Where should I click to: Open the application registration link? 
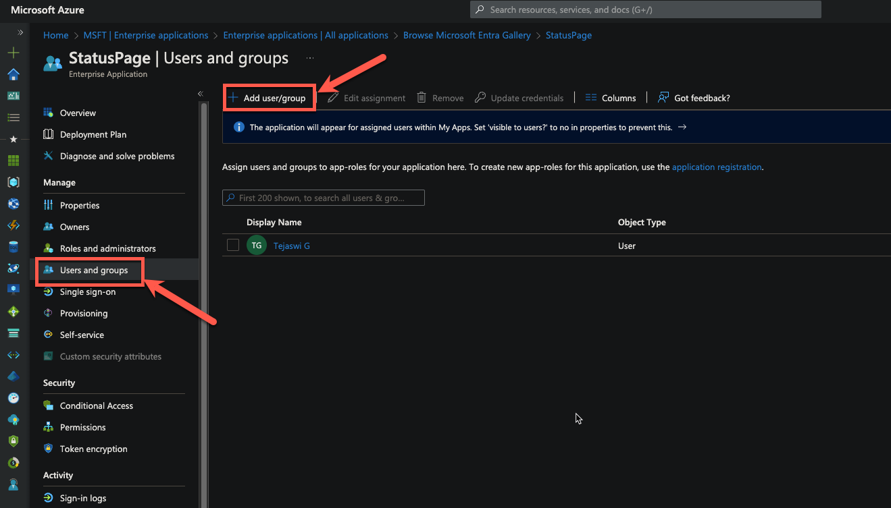tap(716, 167)
